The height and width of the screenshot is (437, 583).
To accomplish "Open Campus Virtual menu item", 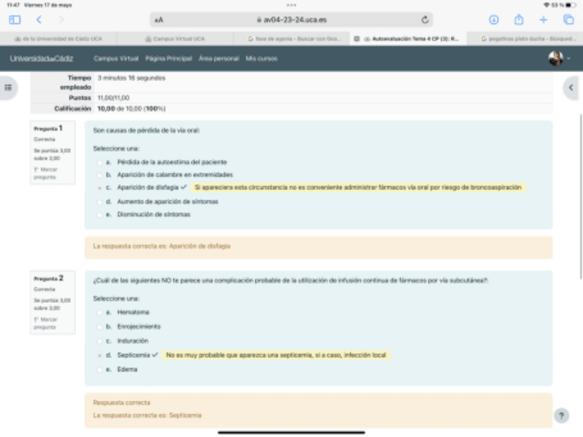I will 116,58.
